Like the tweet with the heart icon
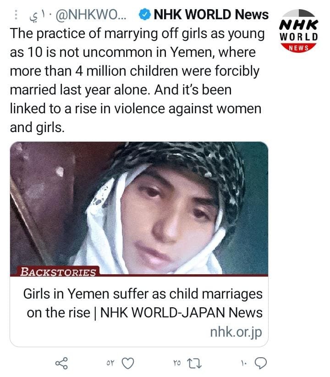The image size is (330, 377). pos(128,363)
